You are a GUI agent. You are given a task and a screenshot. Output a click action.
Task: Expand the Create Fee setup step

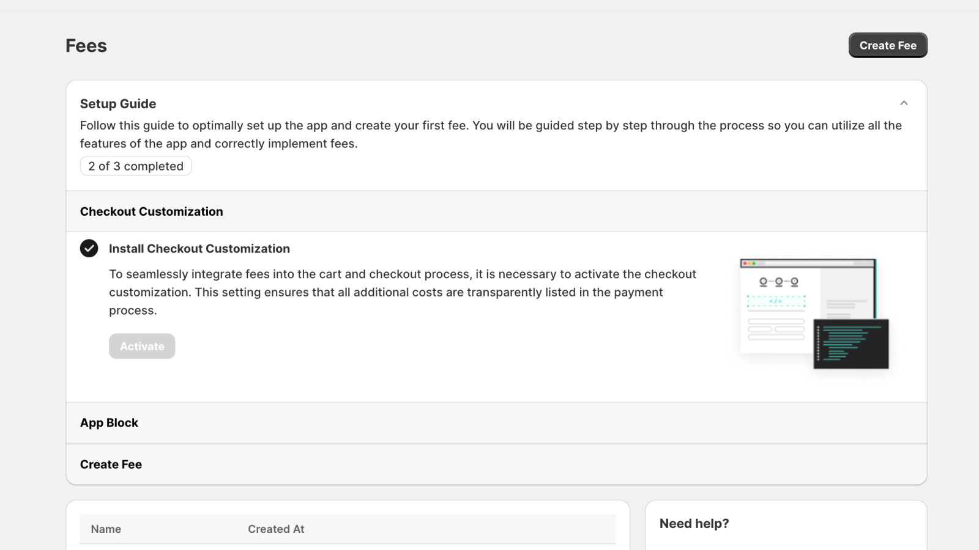[111, 464]
